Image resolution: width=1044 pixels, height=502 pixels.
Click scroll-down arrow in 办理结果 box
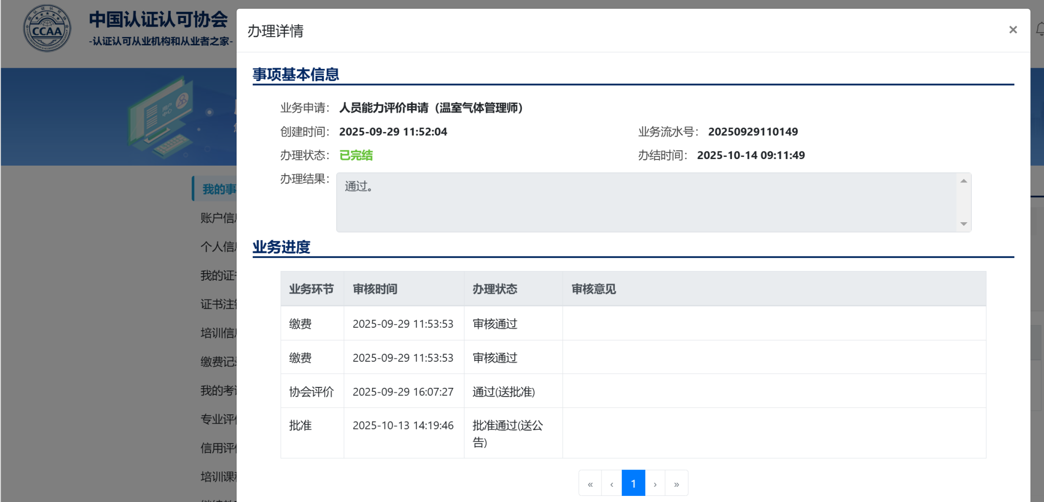(x=963, y=224)
